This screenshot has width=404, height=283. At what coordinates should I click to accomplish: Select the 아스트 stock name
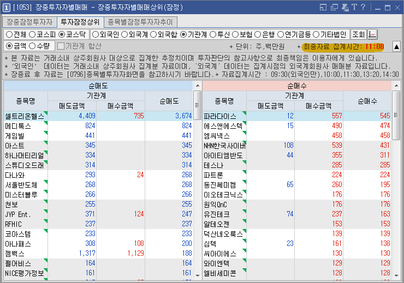pos(14,146)
